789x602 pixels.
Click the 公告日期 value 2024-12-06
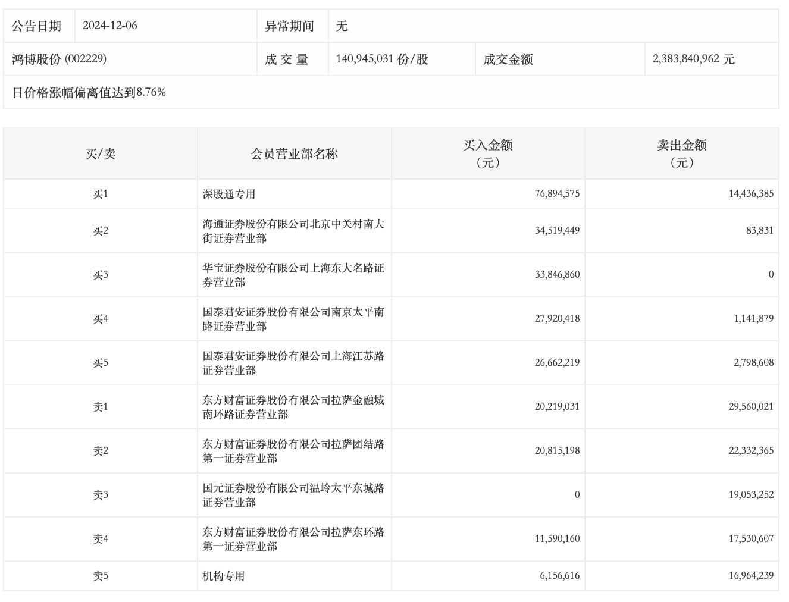[109, 26]
